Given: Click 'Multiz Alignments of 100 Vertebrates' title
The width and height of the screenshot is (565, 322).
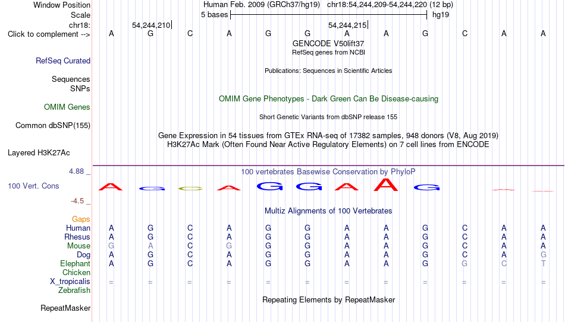Looking at the screenshot, I should (328, 211).
